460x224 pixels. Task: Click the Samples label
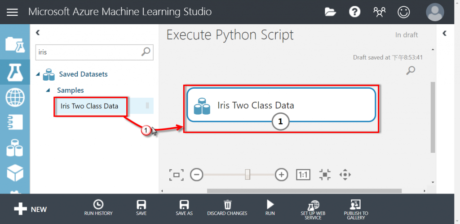71,90
